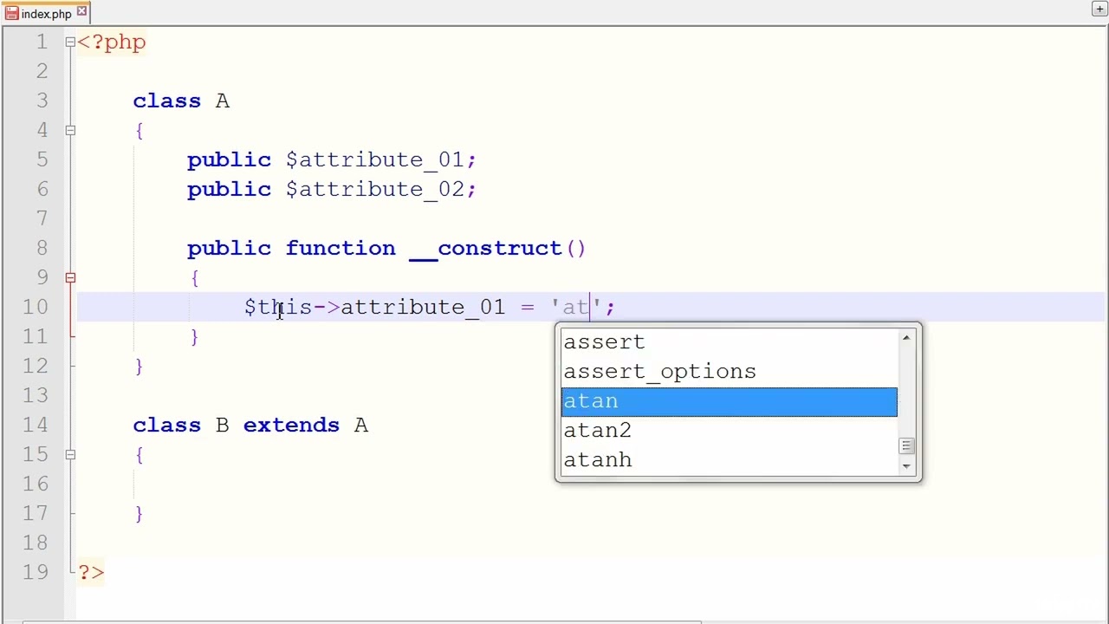The height and width of the screenshot is (624, 1109).
Task: Click 'class A' declaration text
Action: pyautogui.click(x=181, y=101)
